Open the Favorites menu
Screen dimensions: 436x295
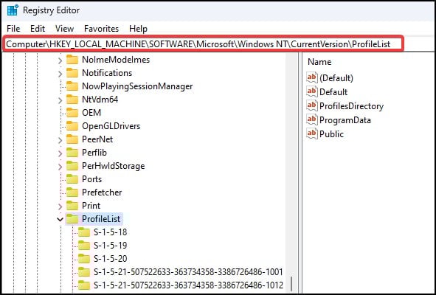pyautogui.click(x=101, y=29)
